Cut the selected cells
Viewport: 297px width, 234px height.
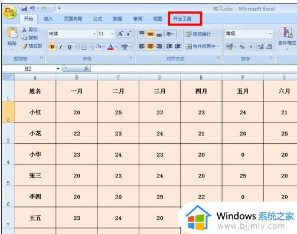30,29
